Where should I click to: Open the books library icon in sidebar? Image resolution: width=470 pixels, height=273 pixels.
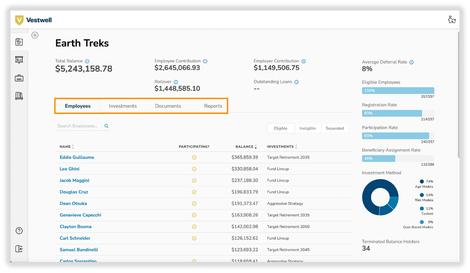[x=19, y=96]
